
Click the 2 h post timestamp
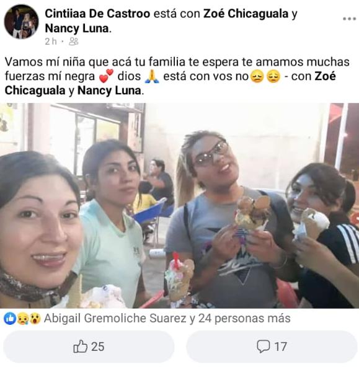[51, 42]
